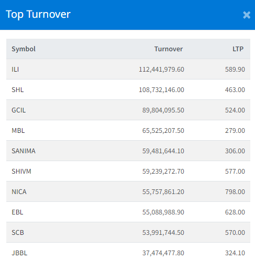Select the GCIL symbol
This screenshot has height=261, width=255.
(19, 110)
